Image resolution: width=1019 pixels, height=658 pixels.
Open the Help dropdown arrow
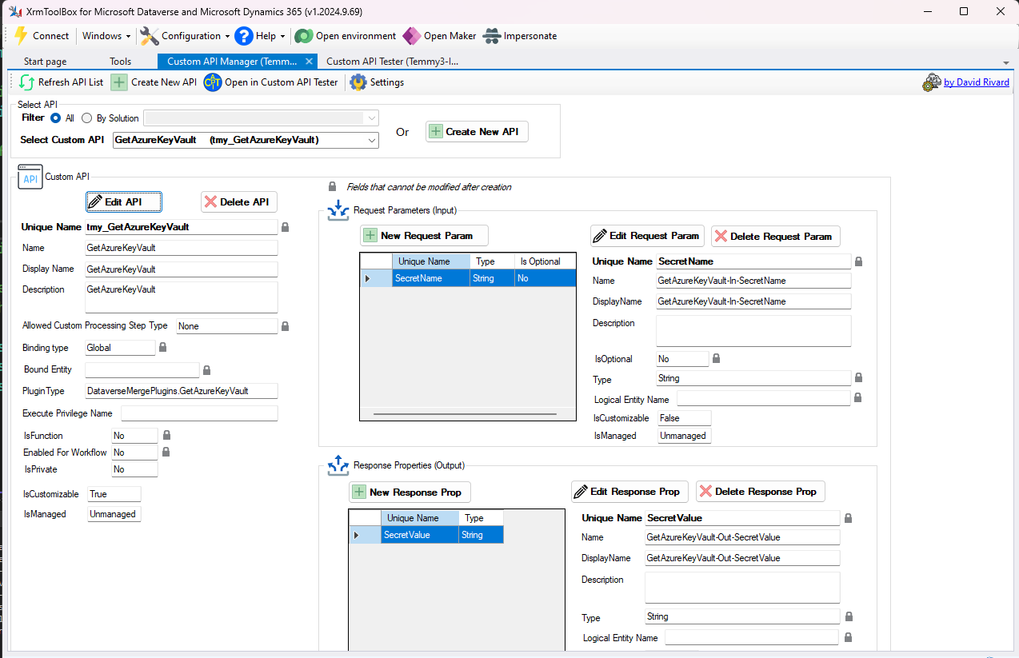[x=282, y=36]
